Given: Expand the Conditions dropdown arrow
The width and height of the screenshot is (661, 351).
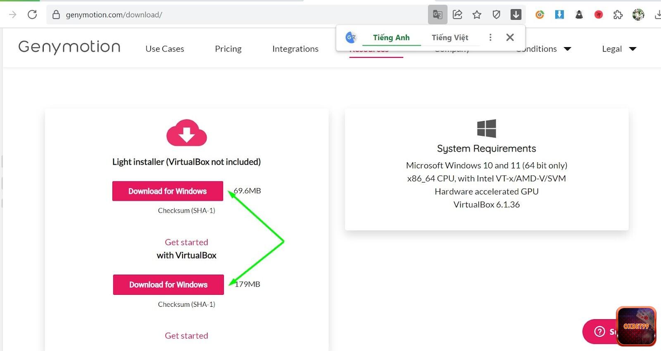Looking at the screenshot, I should tap(568, 49).
